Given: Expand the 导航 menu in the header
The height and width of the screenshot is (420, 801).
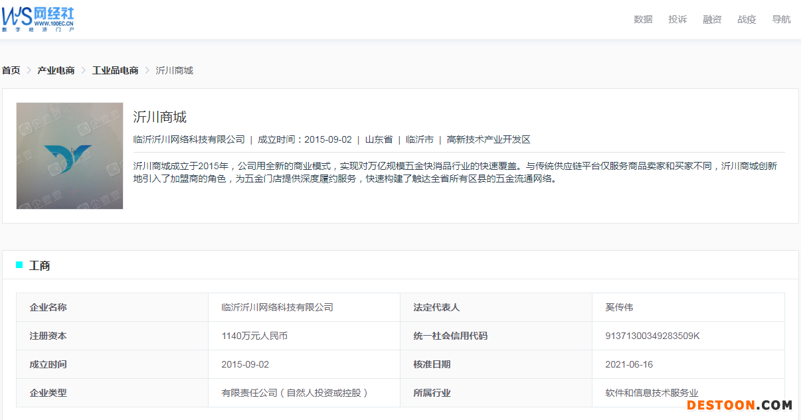Looking at the screenshot, I should [x=781, y=19].
